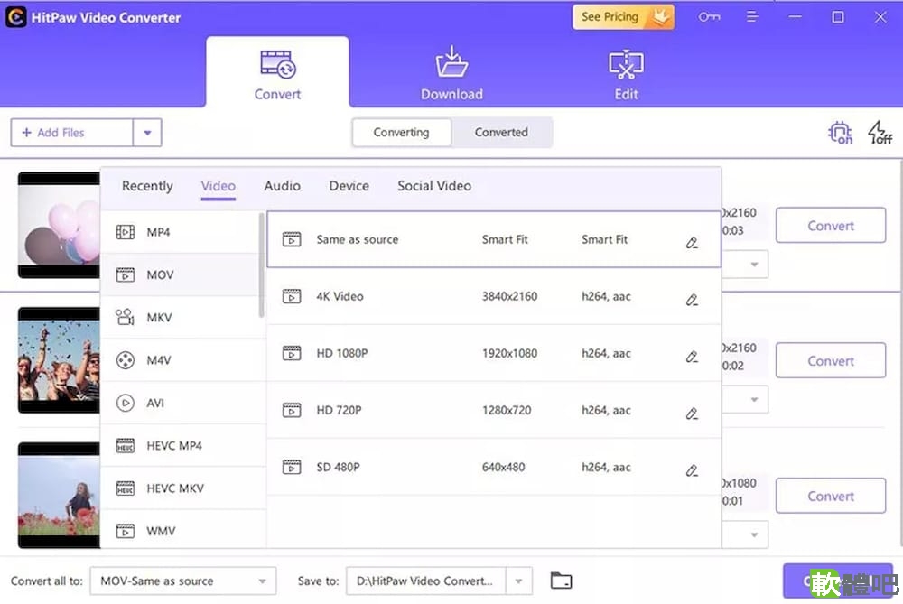This screenshot has height=604, width=903.
Task: Select the Device format tab
Action: [349, 186]
